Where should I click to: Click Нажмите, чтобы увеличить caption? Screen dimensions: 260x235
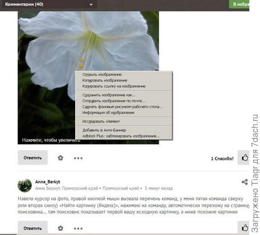pyautogui.click(x=51, y=140)
